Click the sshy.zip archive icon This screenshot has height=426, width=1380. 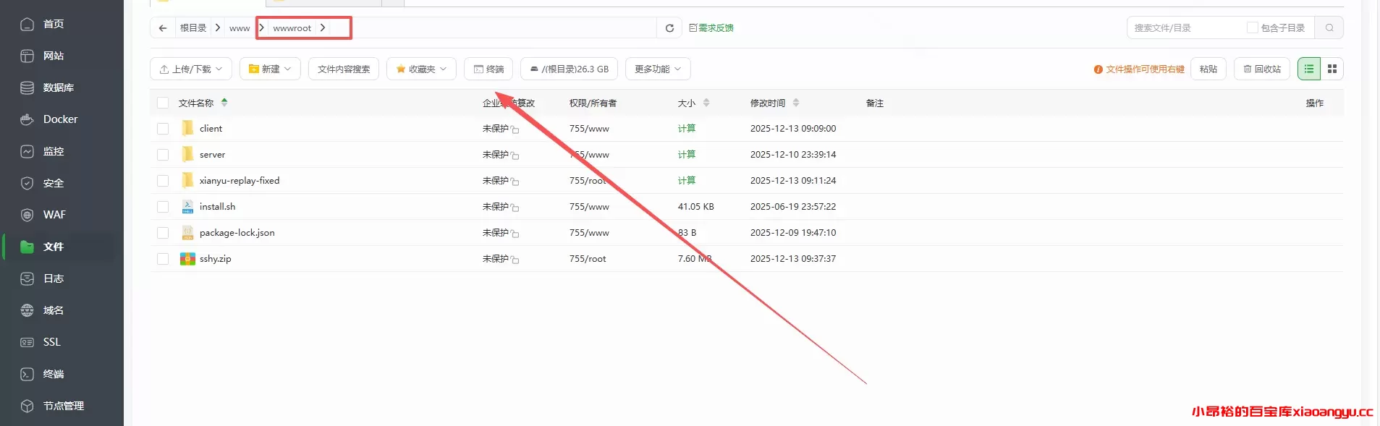[187, 258]
